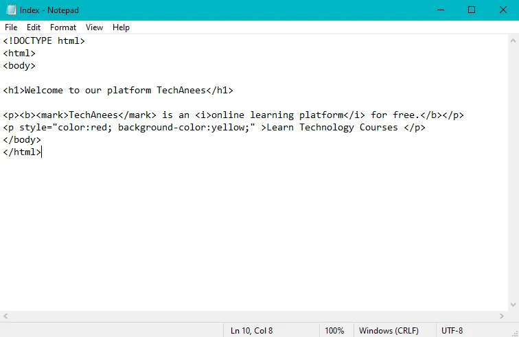Click the Notepad app icon in title bar
The image size is (519, 337).
[x=11, y=10]
